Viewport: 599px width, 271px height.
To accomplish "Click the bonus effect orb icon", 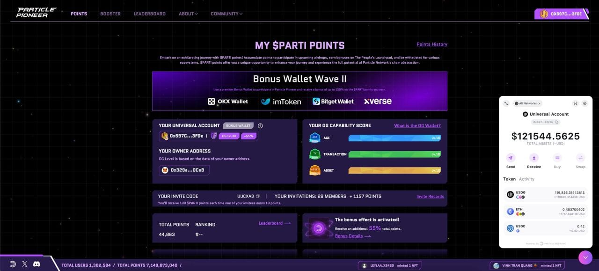I will [318, 228].
